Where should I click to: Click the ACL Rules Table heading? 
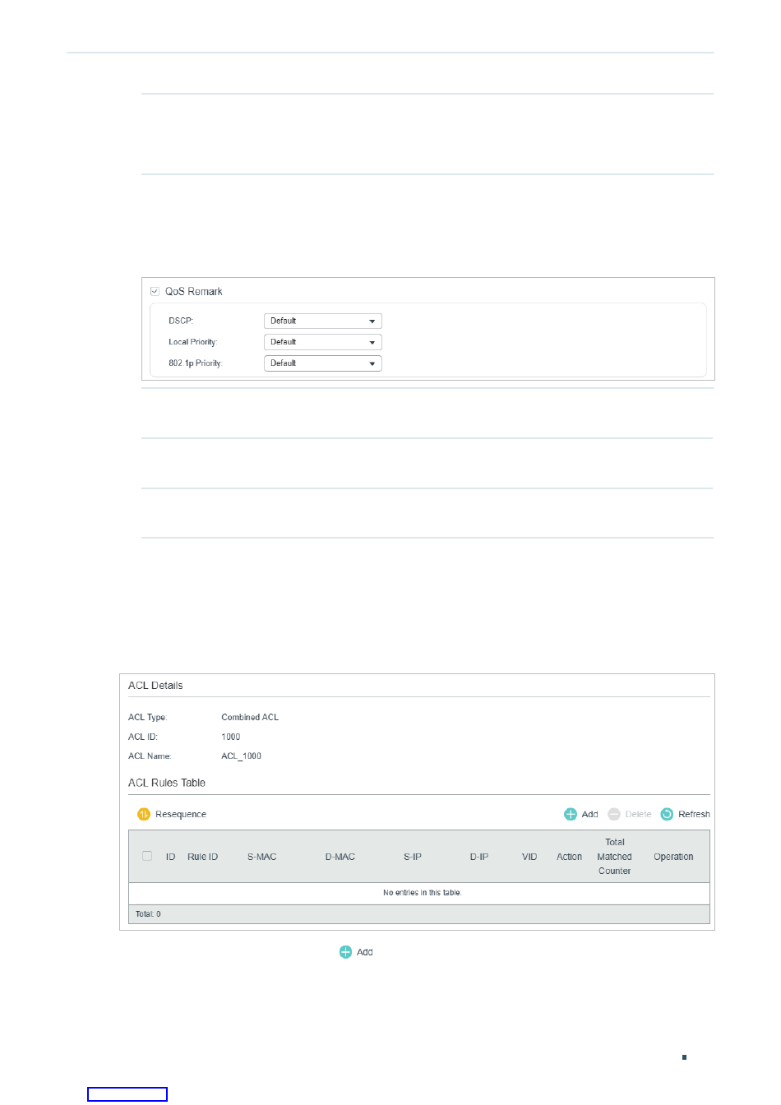(167, 783)
